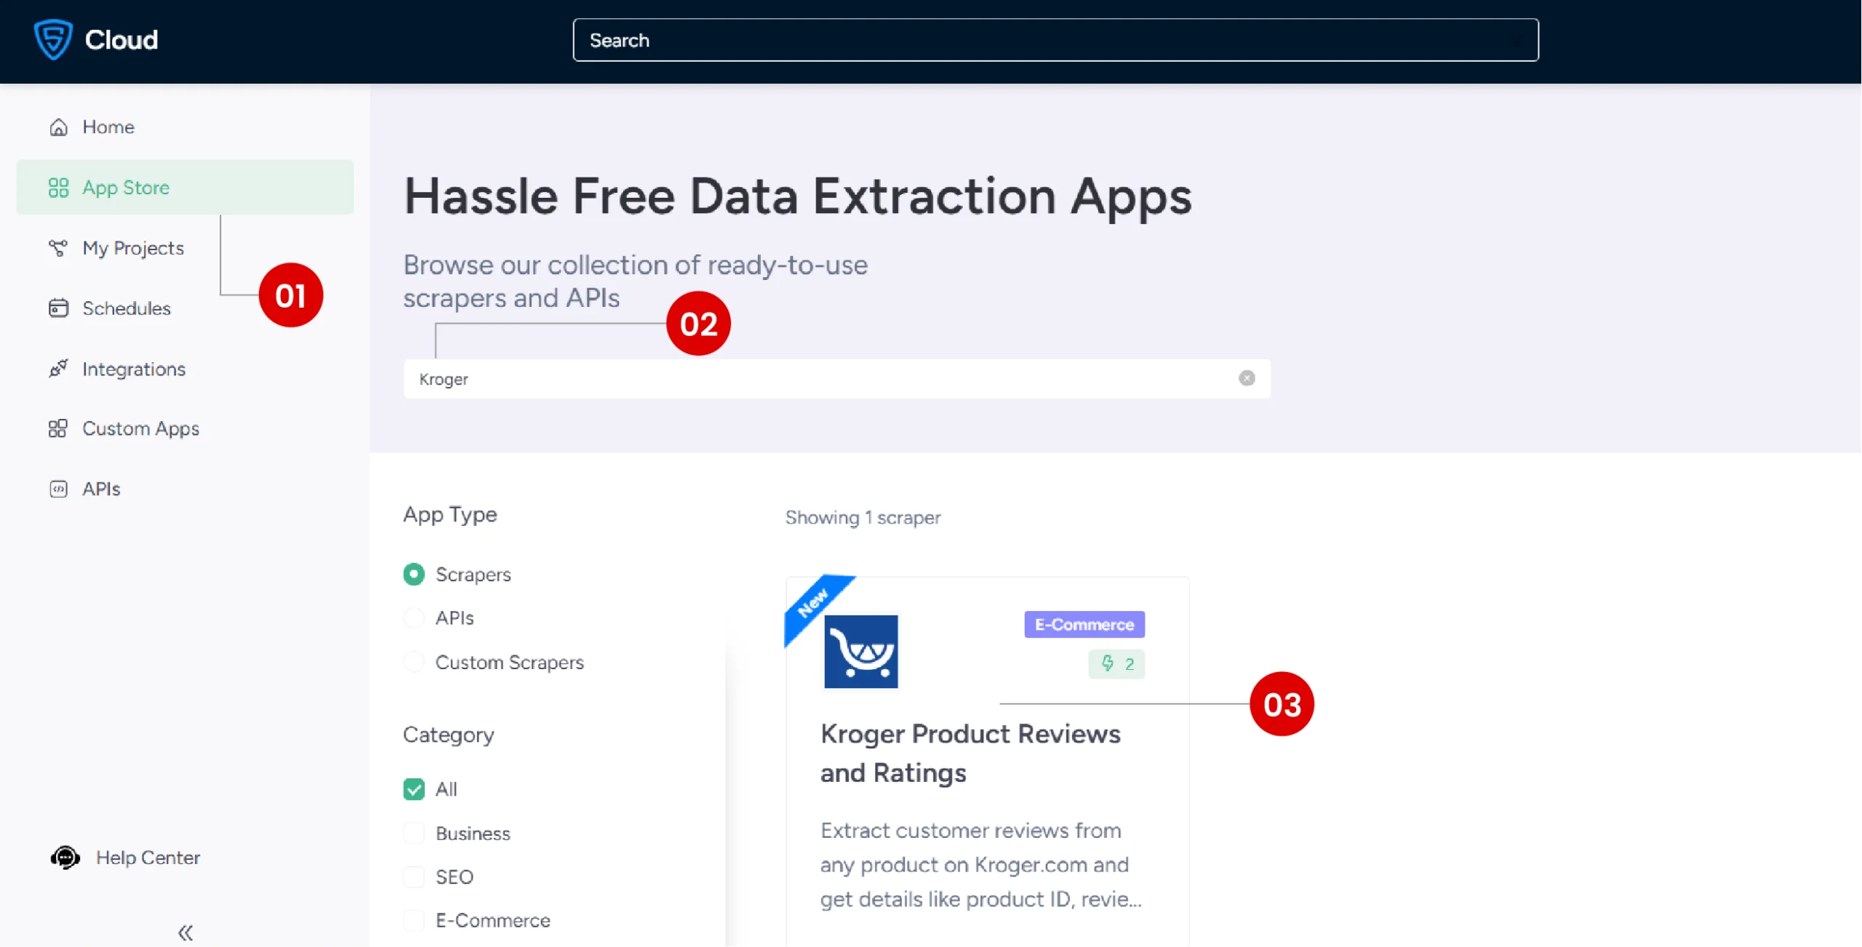Click the Home house icon in sidebar

(58, 127)
